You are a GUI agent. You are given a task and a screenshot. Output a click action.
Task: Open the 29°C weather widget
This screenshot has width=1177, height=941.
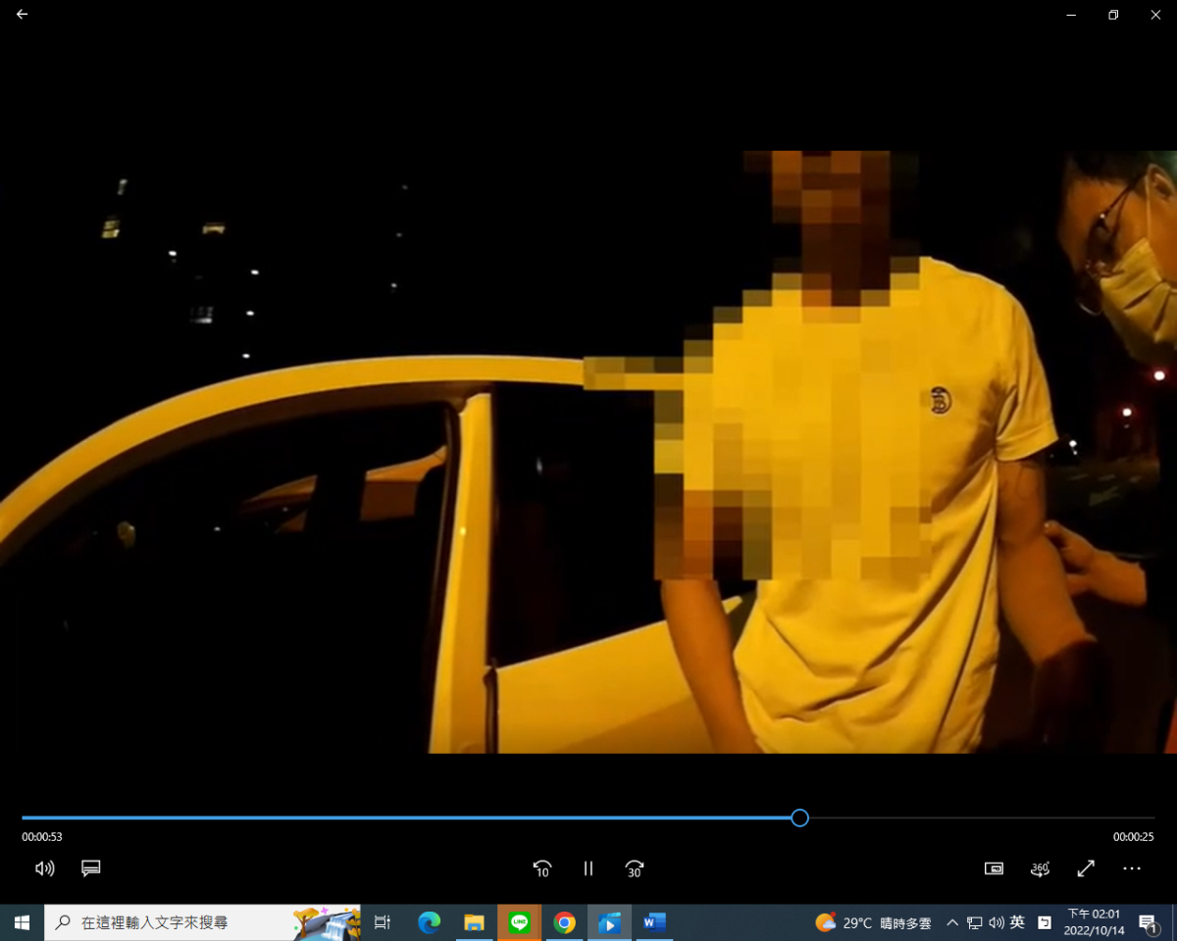(873, 922)
